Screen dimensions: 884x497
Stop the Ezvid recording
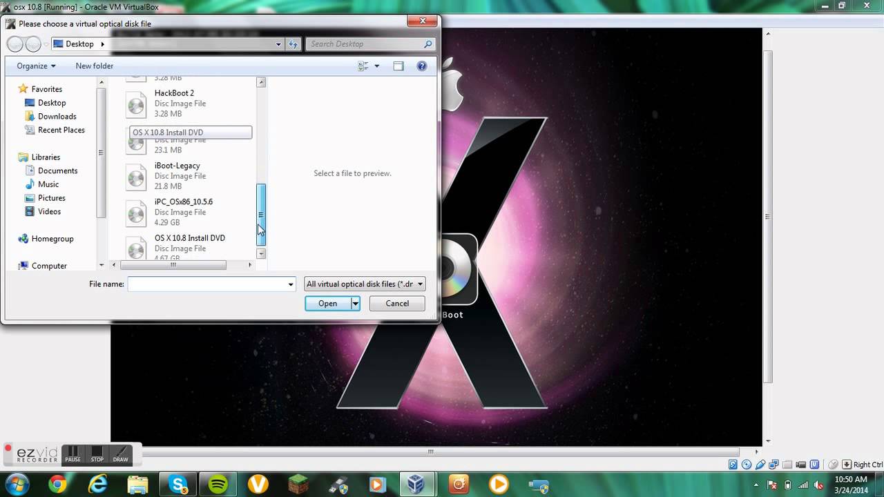point(97,455)
